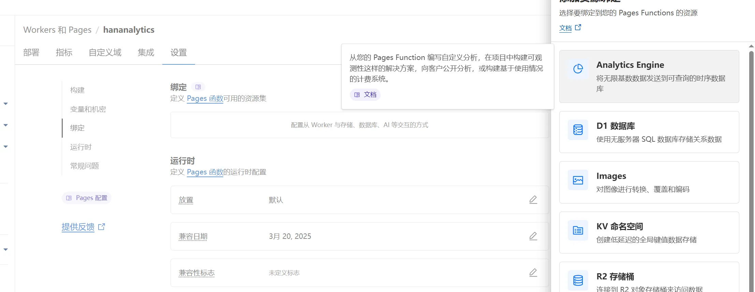The image size is (755, 292).
Task: Click the book icon in the tooltip 文档 button
Action: point(357,95)
